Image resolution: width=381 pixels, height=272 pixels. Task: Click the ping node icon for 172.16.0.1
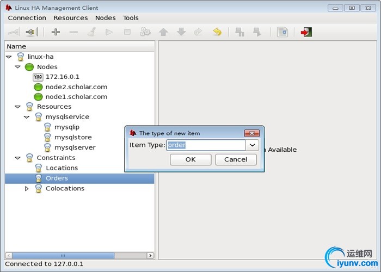[x=38, y=77]
